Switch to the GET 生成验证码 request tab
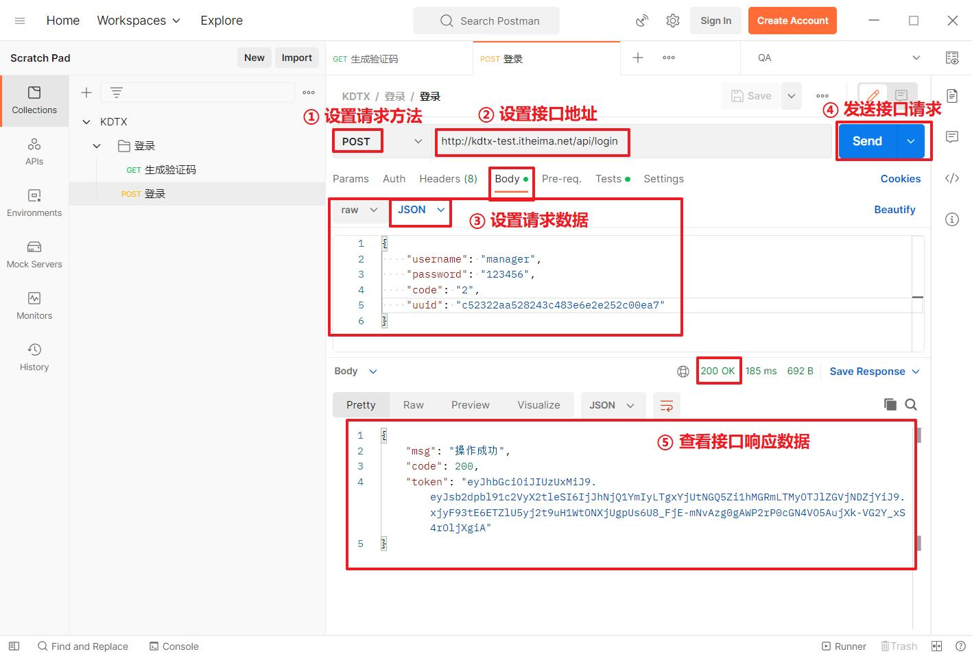972x656 pixels. [399, 58]
